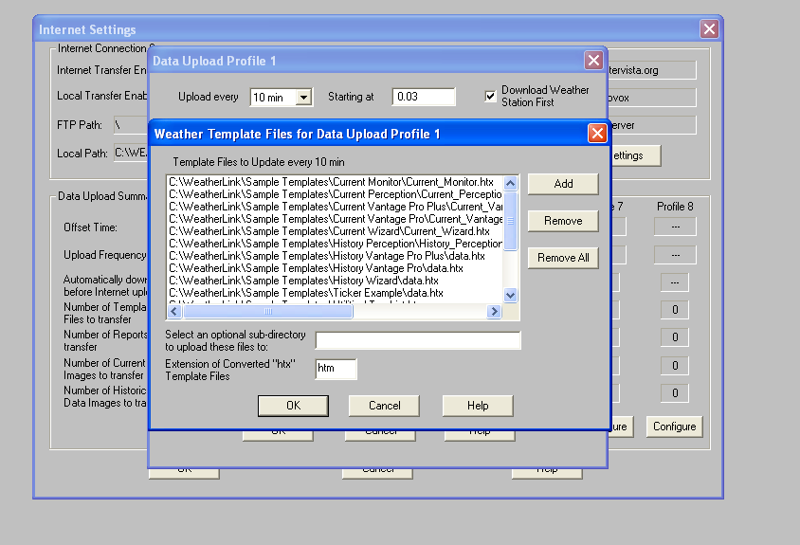The width and height of the screenshot is (800, 545).
Task: Click the htm extension field
Action: (x=336, y=370)
